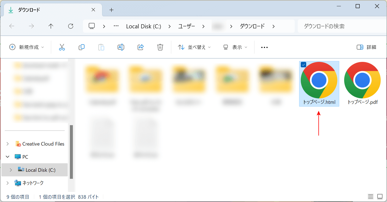Viewport: 387px width, 202px height.
Task: Click chevron after Local Disk (C:) in address bar
Action: click(169, 26)
